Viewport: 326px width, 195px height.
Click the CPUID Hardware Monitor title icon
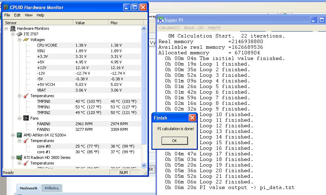6,7
